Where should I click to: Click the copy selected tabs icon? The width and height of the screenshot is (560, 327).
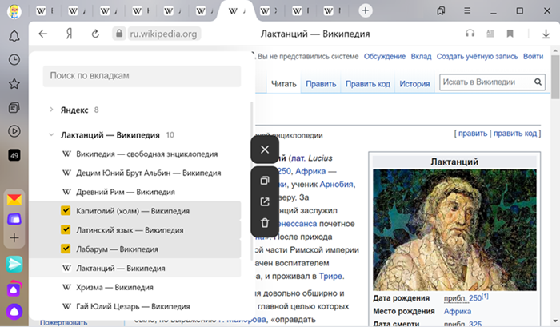(265, 180)
